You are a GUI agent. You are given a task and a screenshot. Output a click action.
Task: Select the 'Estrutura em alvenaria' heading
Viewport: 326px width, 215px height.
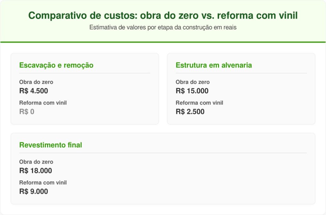[x=214, y=65]
